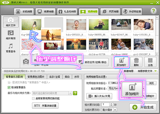160x114 pixels.
Task: Click the 添加相片 add photo icon in toolbar
Action: pyautogui.click(x=121, y=62)
